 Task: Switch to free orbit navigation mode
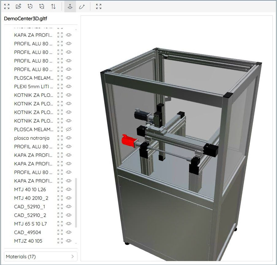82,6
